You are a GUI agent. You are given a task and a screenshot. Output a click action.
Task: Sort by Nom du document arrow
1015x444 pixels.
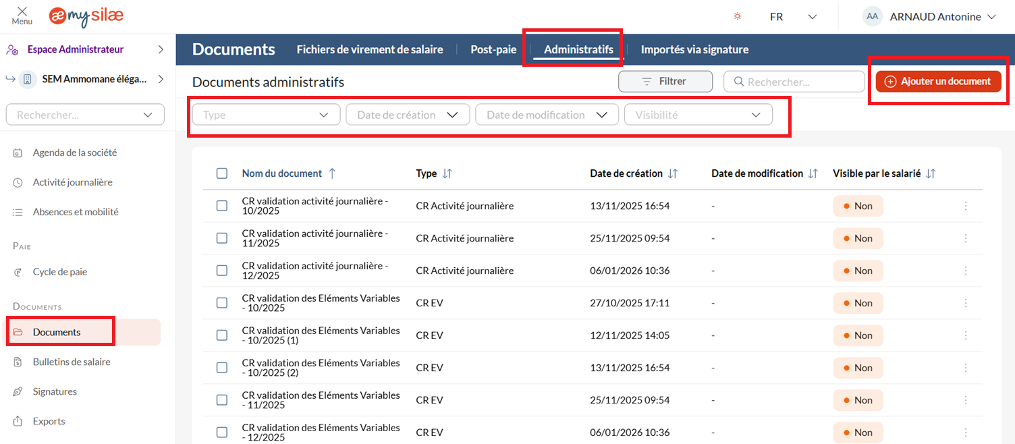coord(332,173)
